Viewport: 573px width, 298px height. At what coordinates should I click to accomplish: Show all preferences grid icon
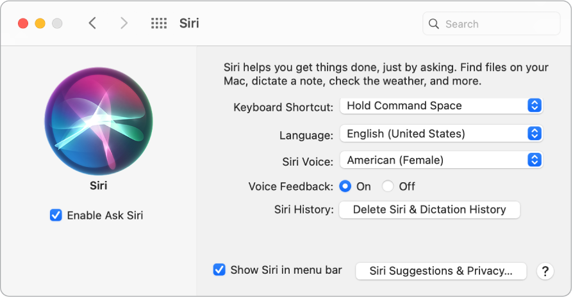[x=158, y=24]
